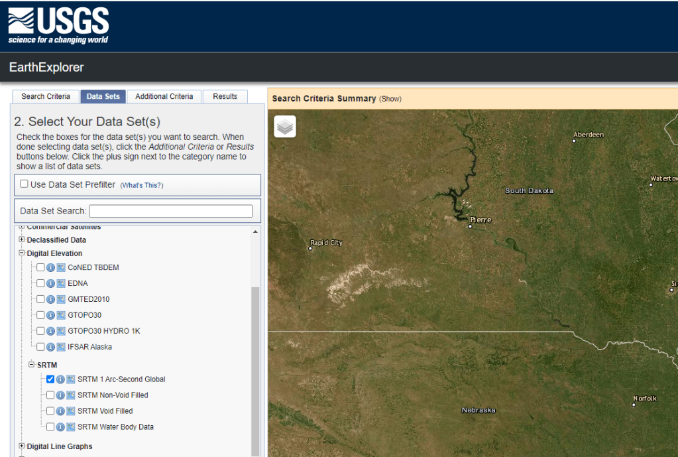Show coverage map icon for EDNA
This screenshot has height=457, width=678.
61,283
